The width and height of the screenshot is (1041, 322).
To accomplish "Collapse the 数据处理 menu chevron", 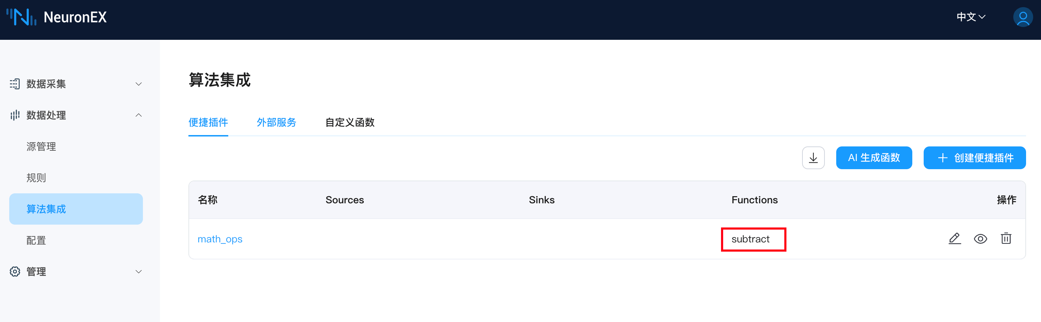I will click(x=139, y=115).
